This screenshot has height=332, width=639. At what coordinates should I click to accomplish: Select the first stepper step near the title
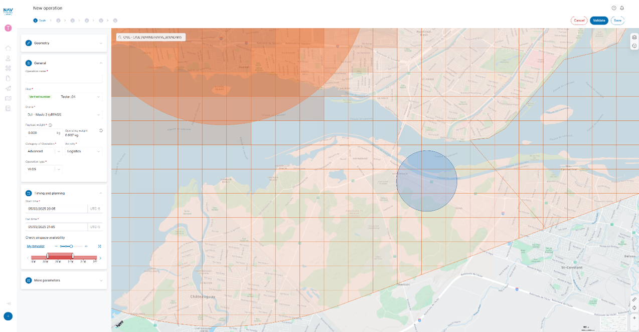pos(35,21)
